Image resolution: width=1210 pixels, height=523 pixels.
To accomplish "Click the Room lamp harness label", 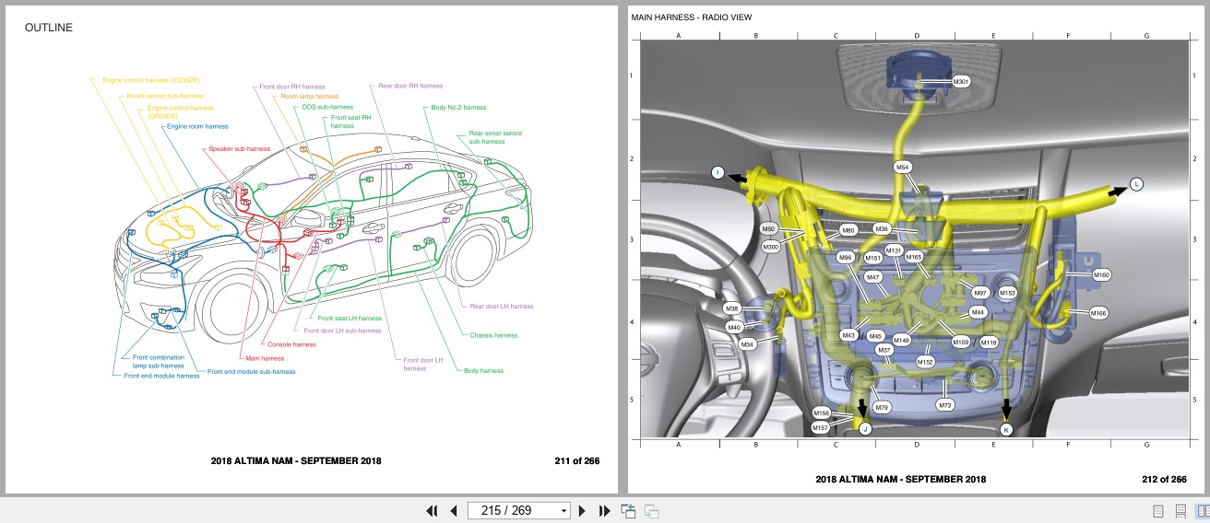I will click(310, 96).
